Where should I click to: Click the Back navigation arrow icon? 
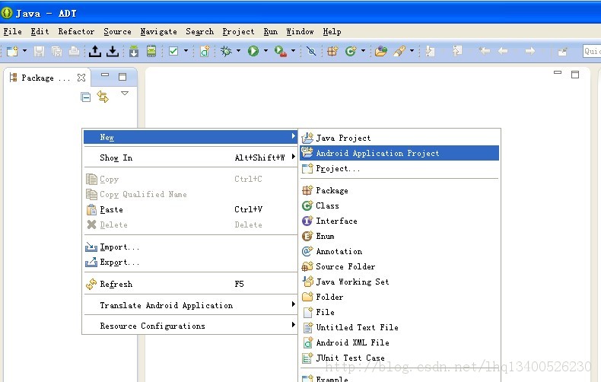click(503, 51)
